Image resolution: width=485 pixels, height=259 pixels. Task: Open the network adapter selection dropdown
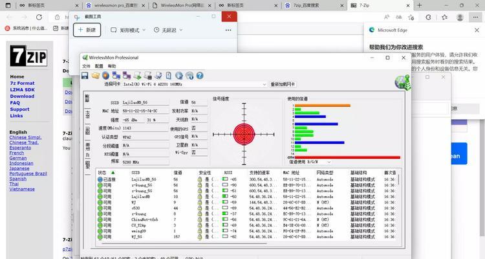point(195,84)
